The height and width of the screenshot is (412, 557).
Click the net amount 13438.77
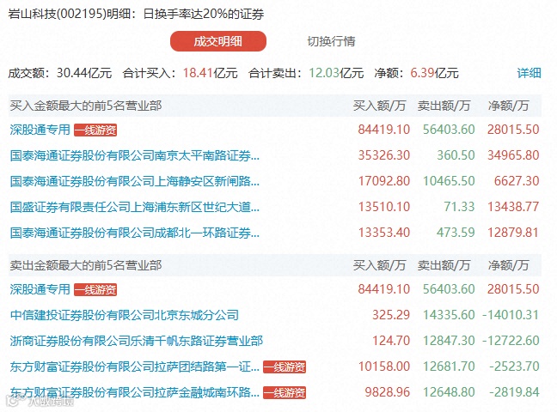513,207
